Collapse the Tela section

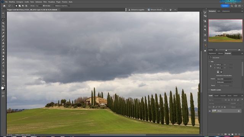209,62
